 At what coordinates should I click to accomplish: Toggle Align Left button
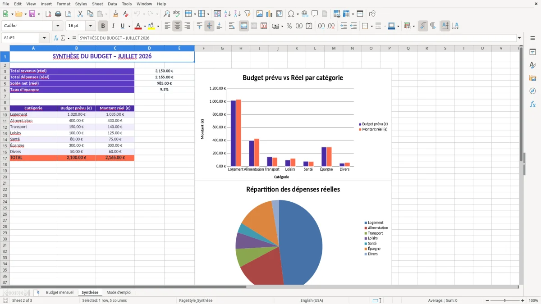[167, 26]
